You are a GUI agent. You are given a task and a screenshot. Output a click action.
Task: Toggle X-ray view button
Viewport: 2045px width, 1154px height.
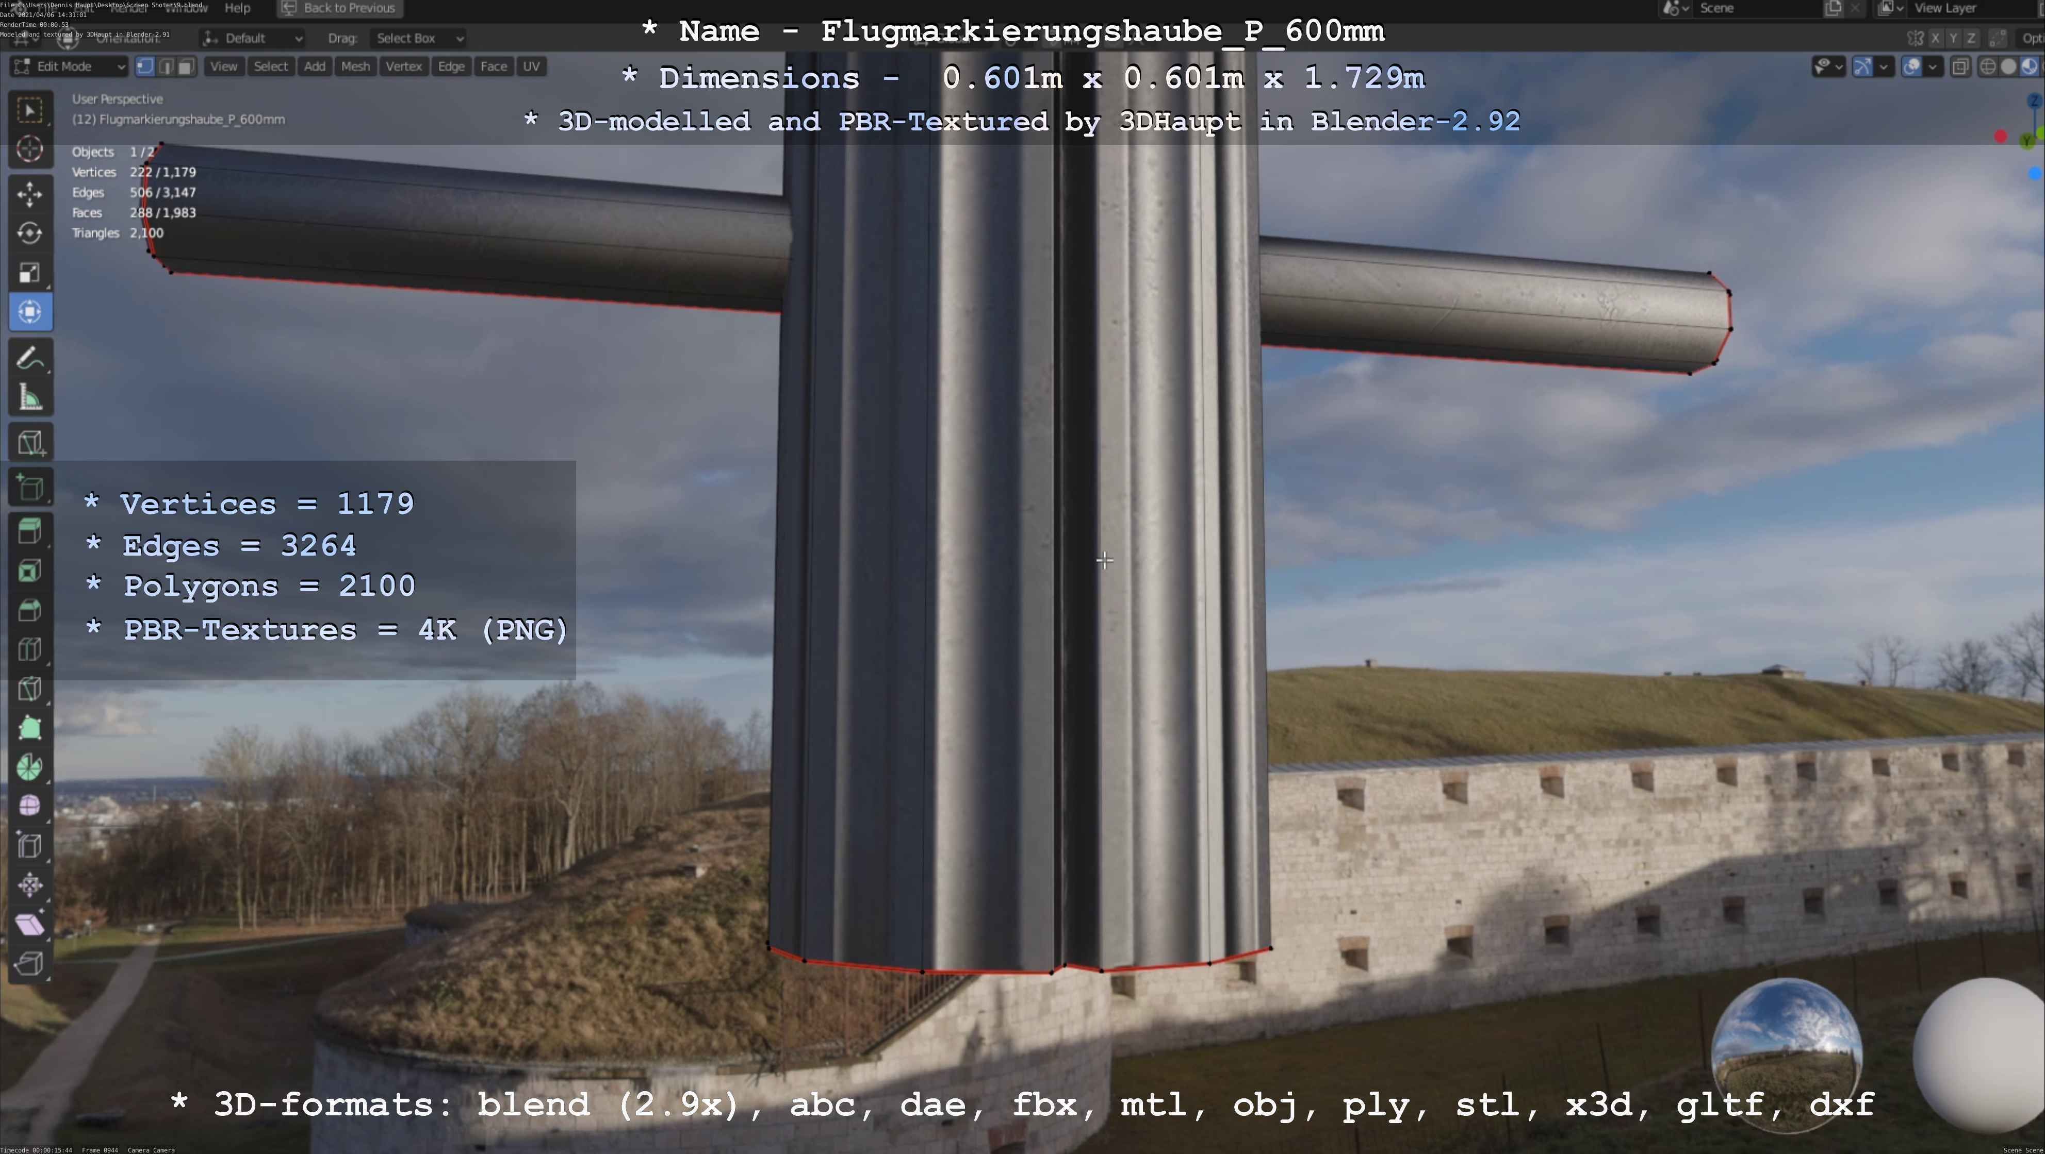(1960, 66)
